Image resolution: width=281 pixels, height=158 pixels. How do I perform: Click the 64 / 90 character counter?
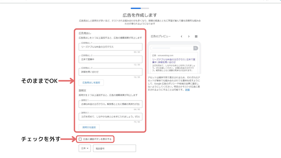[x=137, y=109]
